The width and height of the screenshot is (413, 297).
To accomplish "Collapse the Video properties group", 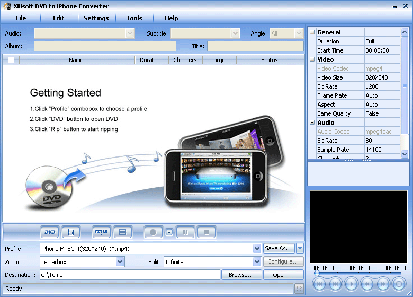I will pos(312,59).
